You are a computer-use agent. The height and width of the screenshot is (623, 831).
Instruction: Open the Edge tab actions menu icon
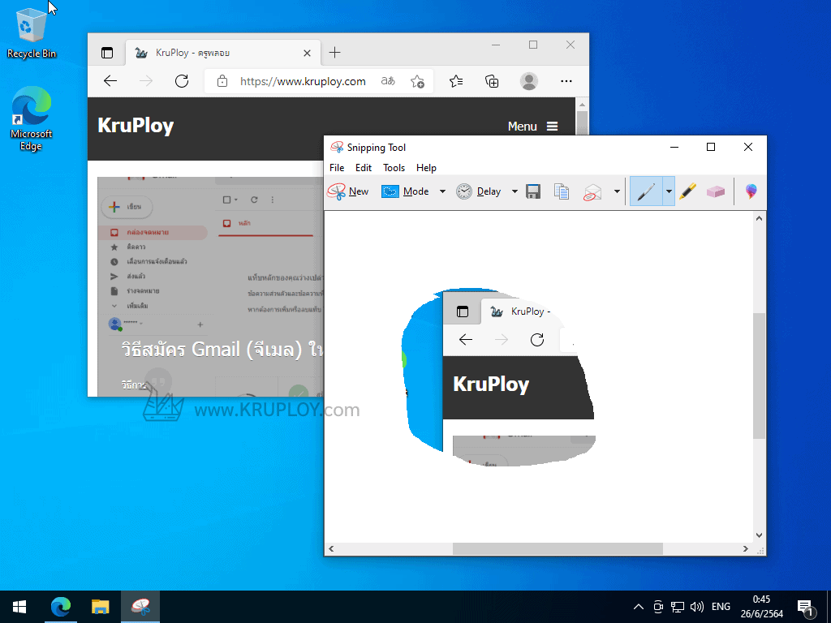[107, 53]
